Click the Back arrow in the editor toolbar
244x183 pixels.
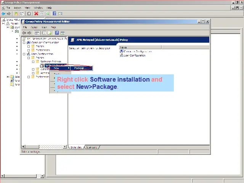[x=24, y=33]
